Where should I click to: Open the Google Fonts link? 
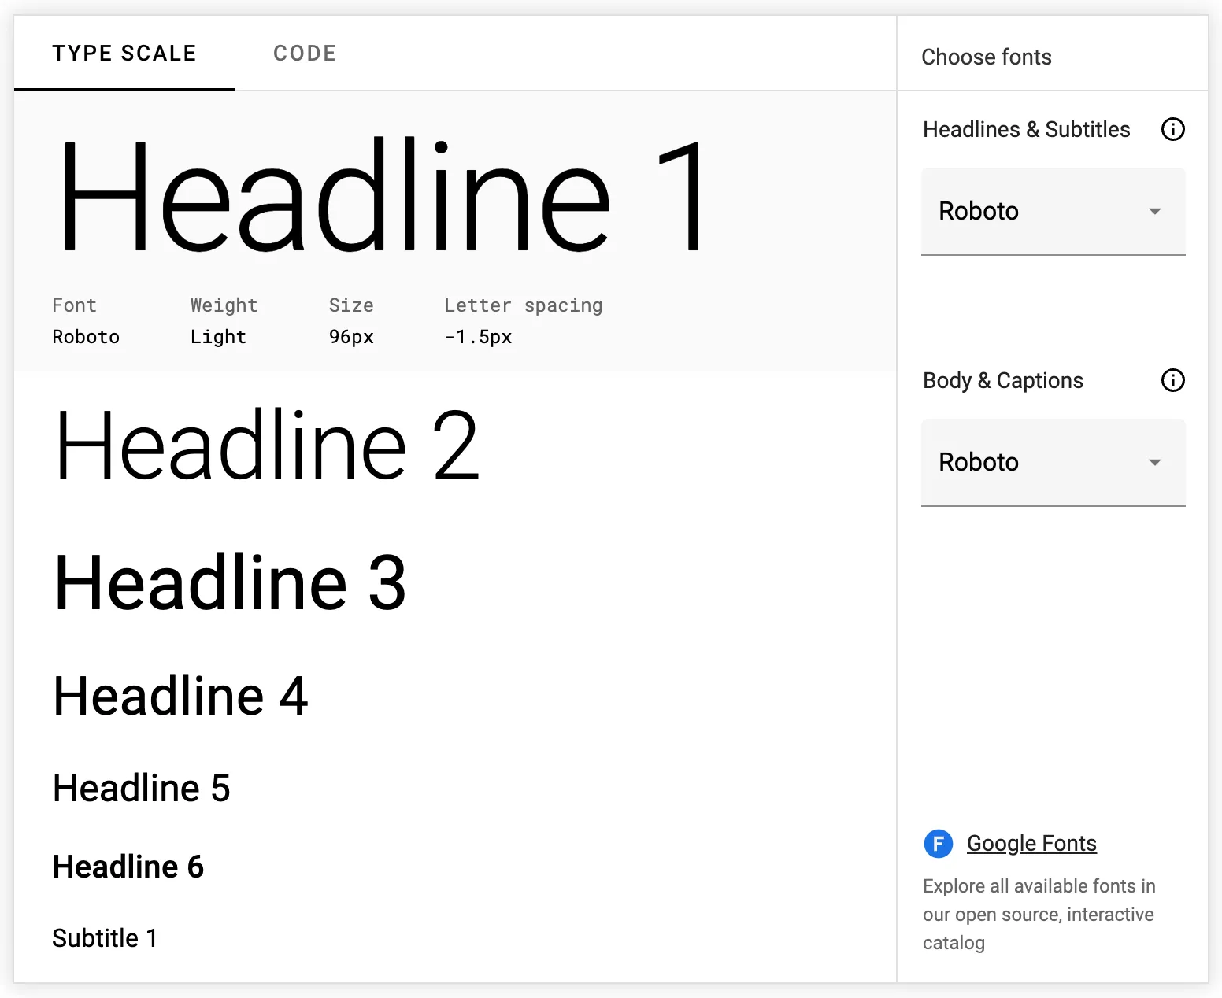click(x=1031, y=844)
